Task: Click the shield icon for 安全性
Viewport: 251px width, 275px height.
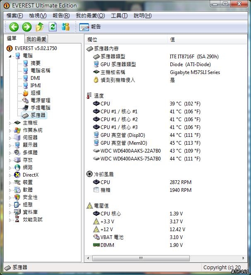Action: click(x=17, y=197)
